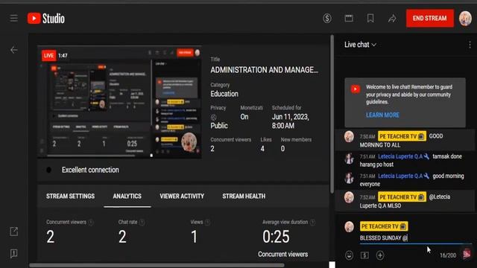Click the share arrow icon

pos(392,19)
